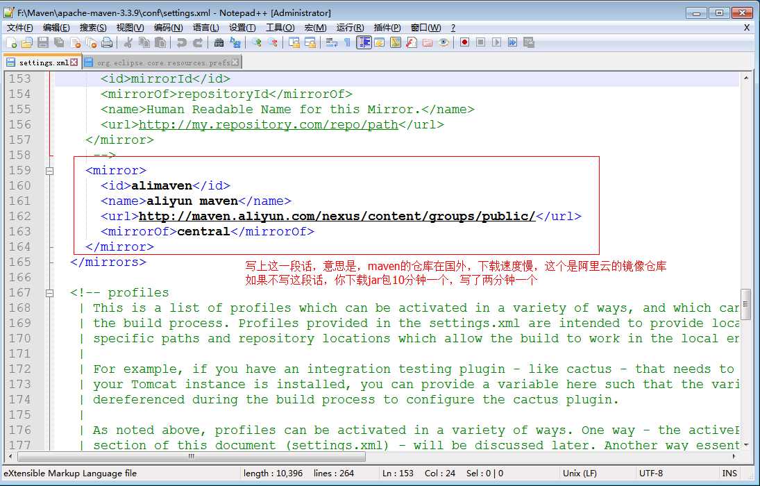Open the 搜索(S) menu
This screenshot has width=760, height=486.
[93, 28]
